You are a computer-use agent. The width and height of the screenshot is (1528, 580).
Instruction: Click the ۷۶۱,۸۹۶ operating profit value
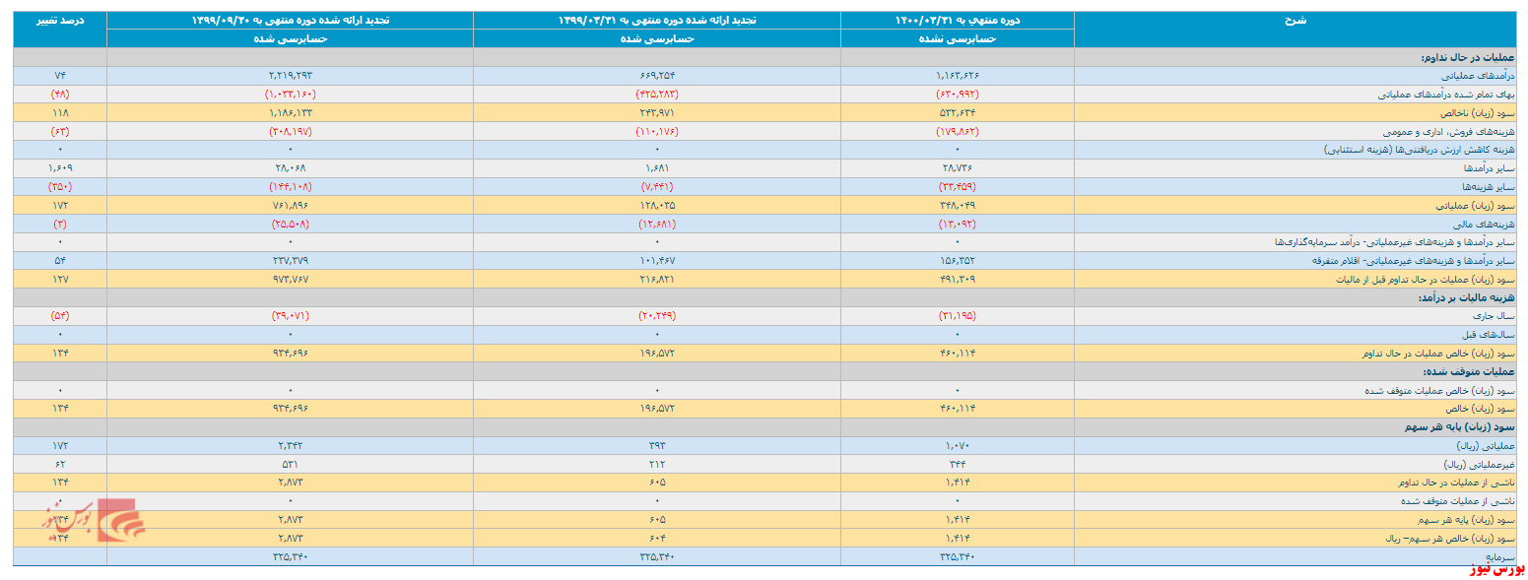(x=290, y=205)
